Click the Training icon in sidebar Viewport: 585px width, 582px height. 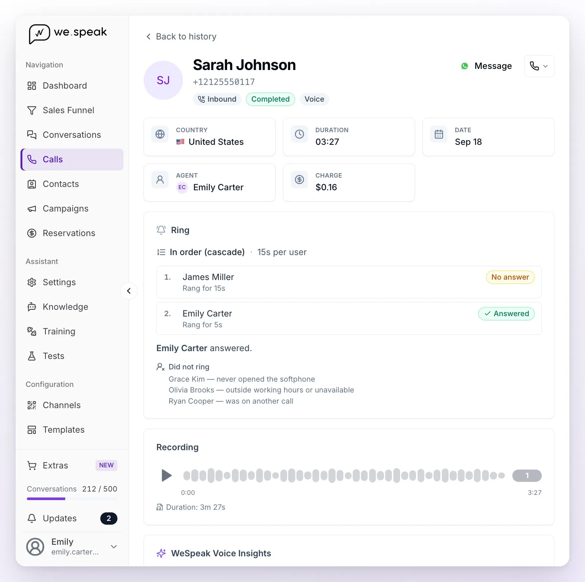coord(32,331)
